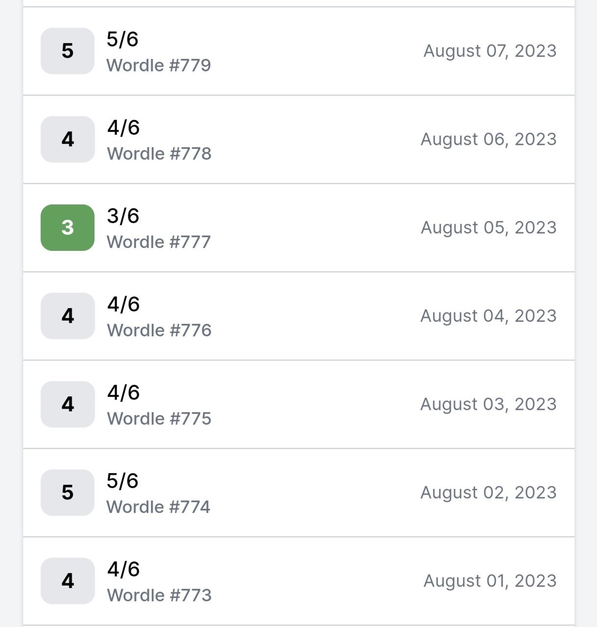Select the Wordle #776 label
The width and height of the screenshot is (597, 627).
point(159,330)
